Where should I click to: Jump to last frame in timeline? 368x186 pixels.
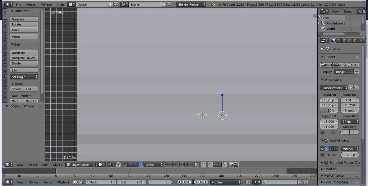(x=206, y=182)
